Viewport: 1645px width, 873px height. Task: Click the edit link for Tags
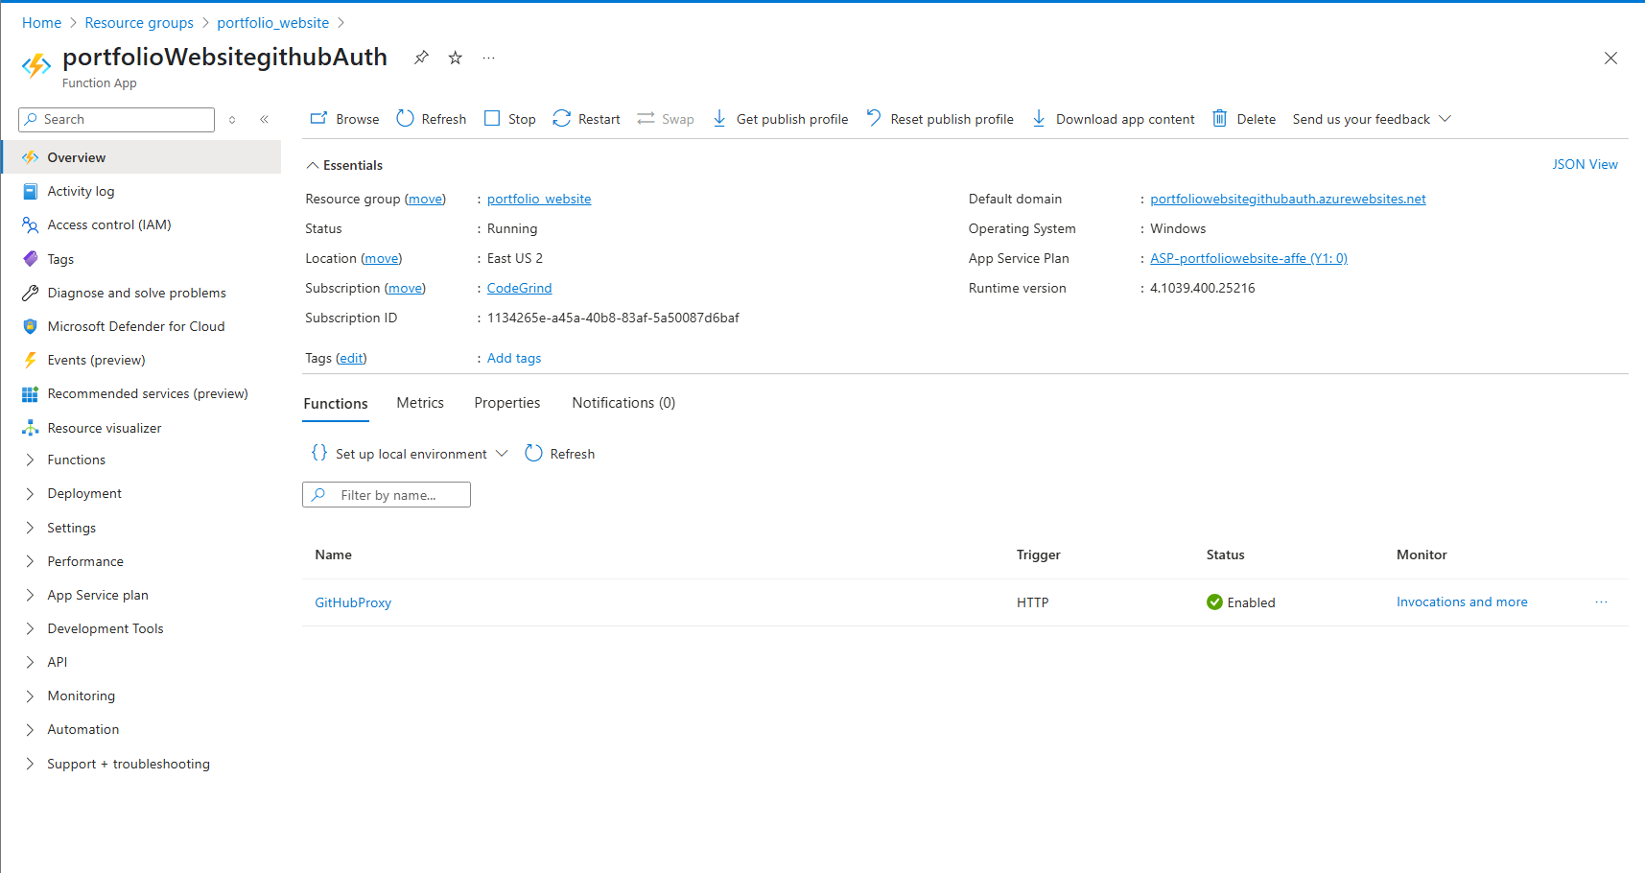coord(351,358)
